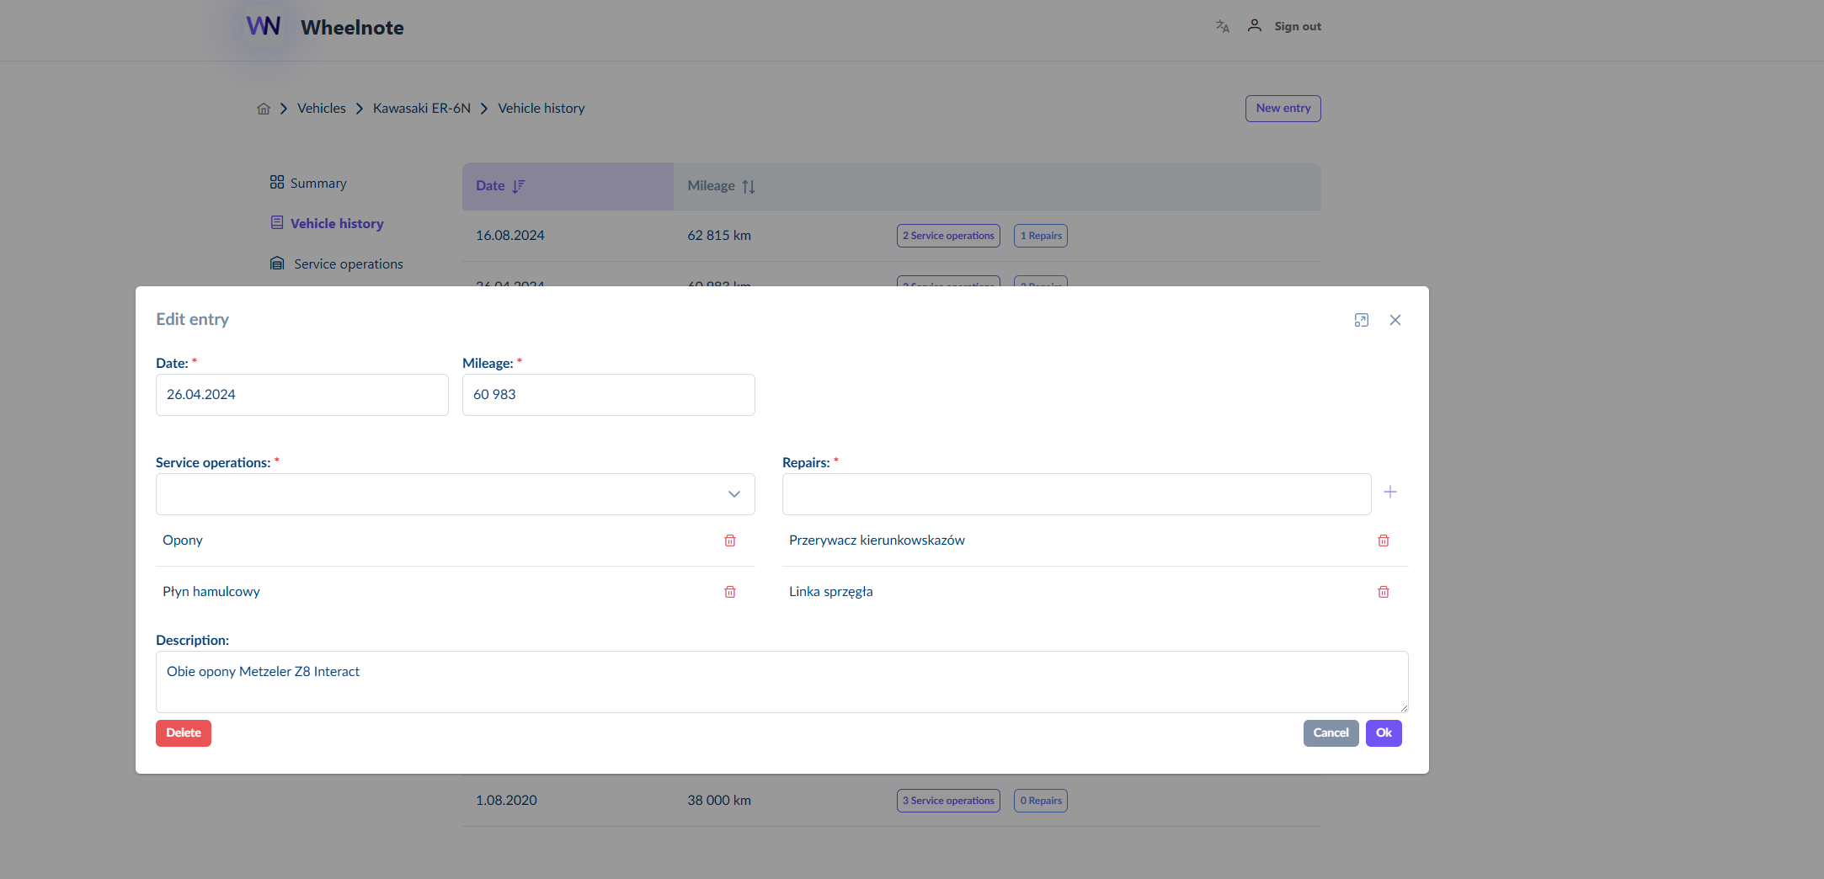The image size is (1824, 879).
Task: Open Service operations in the sidebar
Action: (x=336, y=264)
